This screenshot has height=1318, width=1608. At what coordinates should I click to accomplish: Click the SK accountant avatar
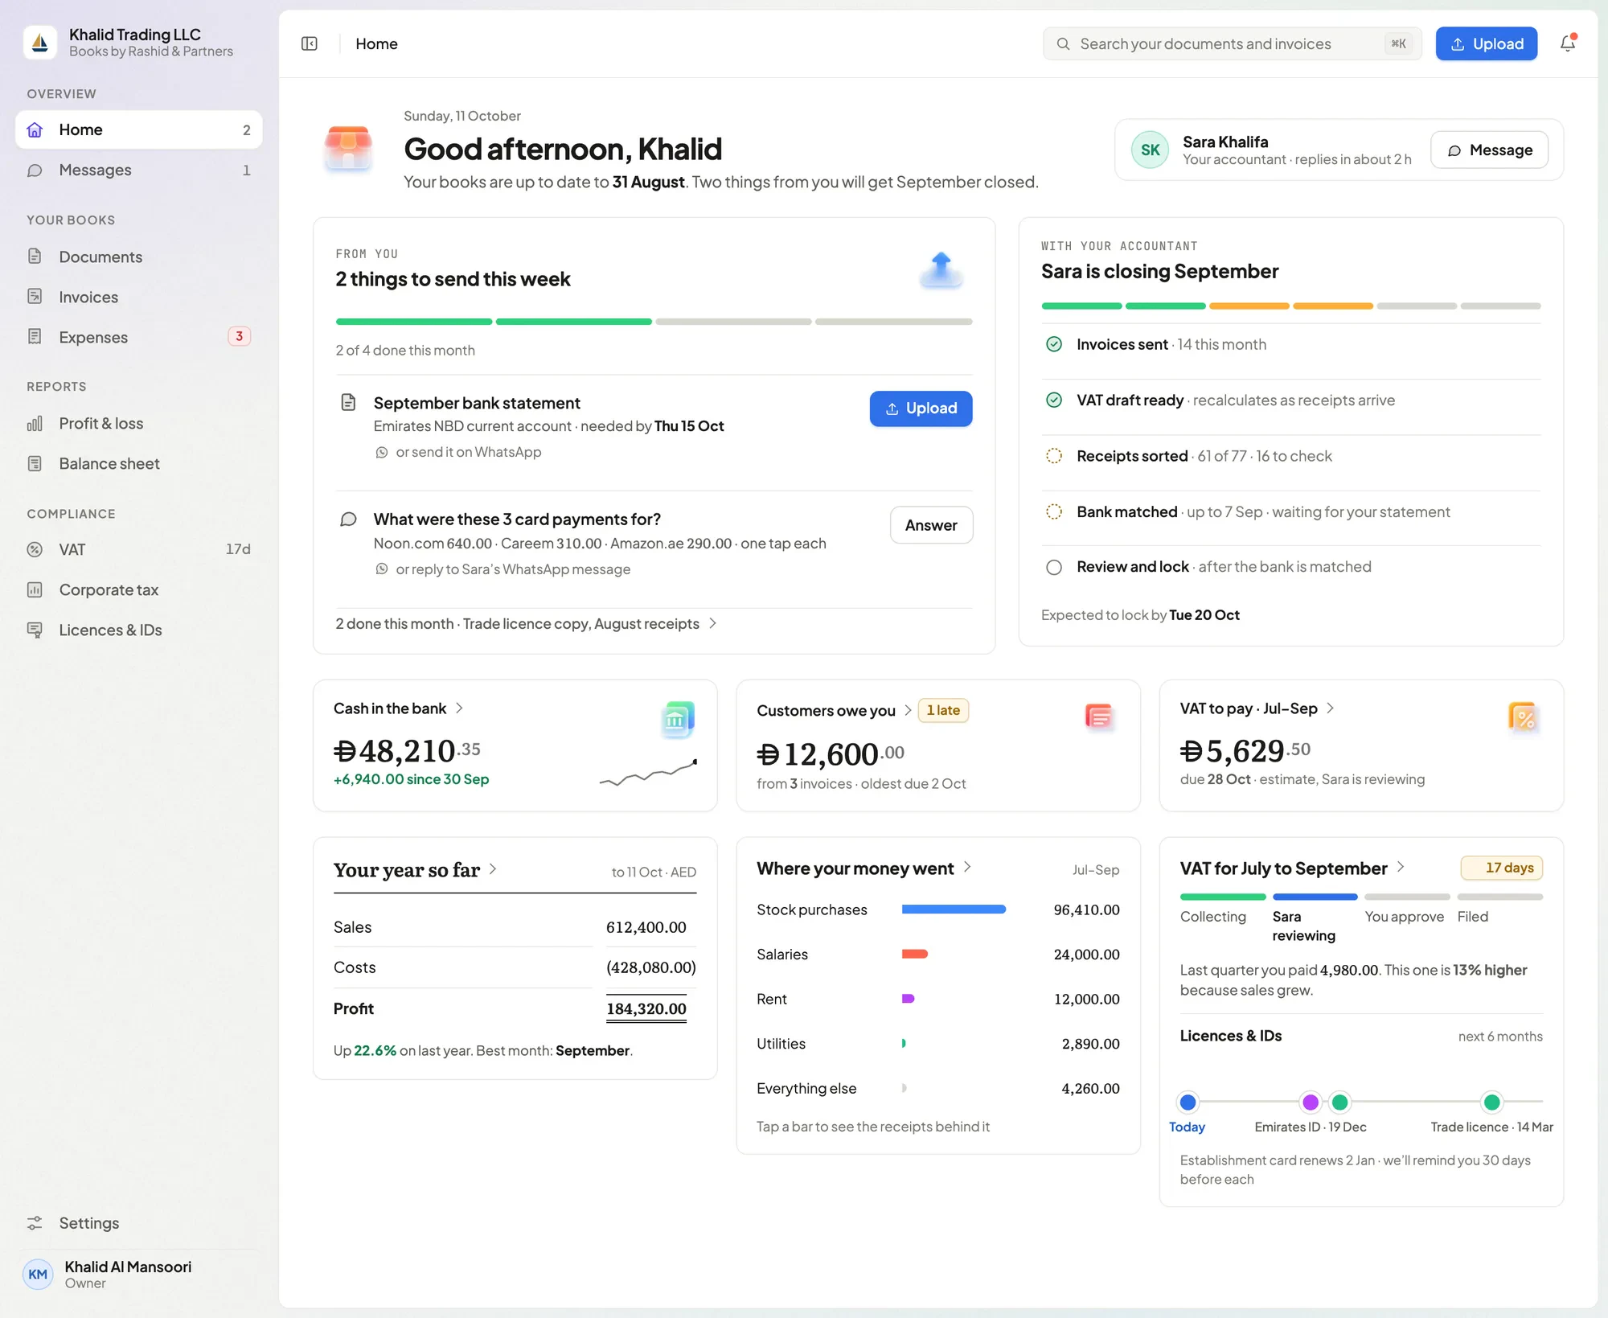coord(1150,150)
